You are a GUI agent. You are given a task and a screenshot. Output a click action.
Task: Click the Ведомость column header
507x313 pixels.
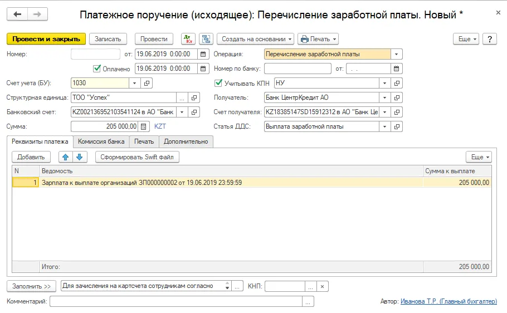coord(231,171)
